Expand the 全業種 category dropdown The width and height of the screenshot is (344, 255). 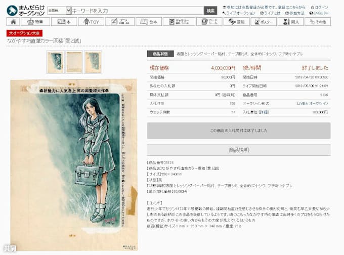pyautogui.click(x=59, y=10)
